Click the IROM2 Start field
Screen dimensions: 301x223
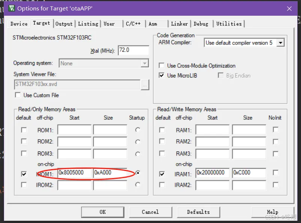point(74,185)
